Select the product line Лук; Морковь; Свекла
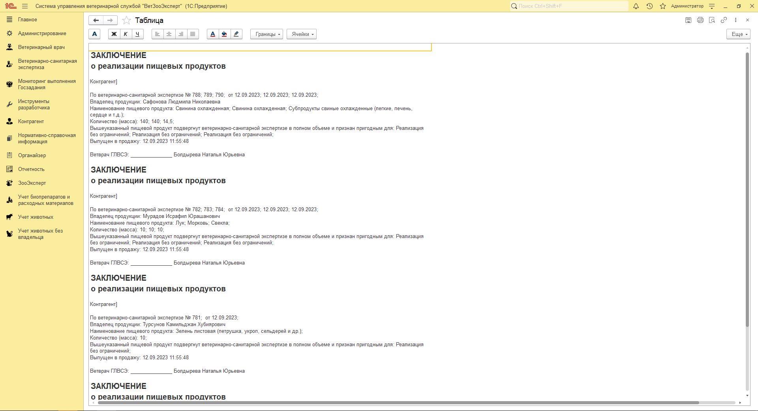The image size is (758, 411). click(x=159, y=223)
